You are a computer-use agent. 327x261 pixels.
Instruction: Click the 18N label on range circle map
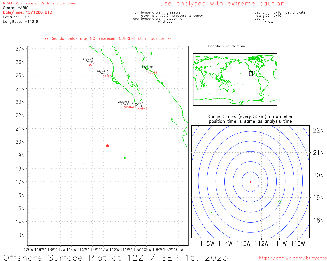(318, 220)
